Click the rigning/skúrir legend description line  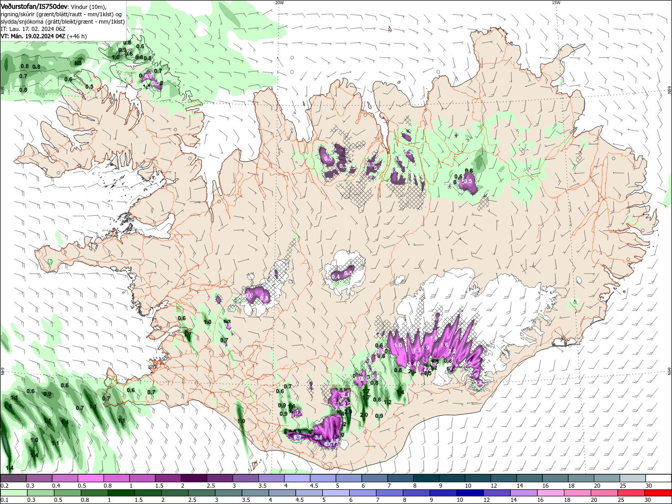[61, 14]
